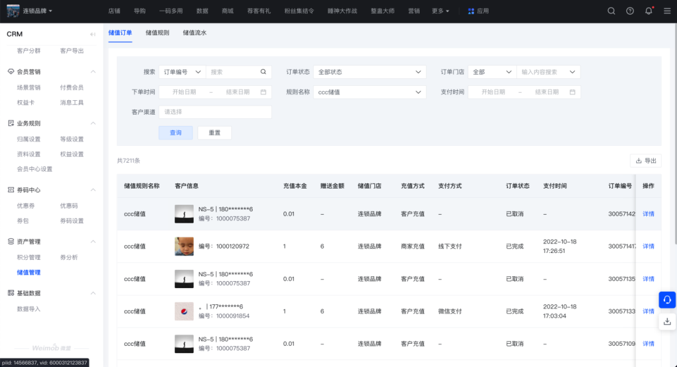Image resolution: width=677 pixels, height=367 pixels.
Task: Go to 储值管理 in sidebar
Action: click(x=28, y=272)
